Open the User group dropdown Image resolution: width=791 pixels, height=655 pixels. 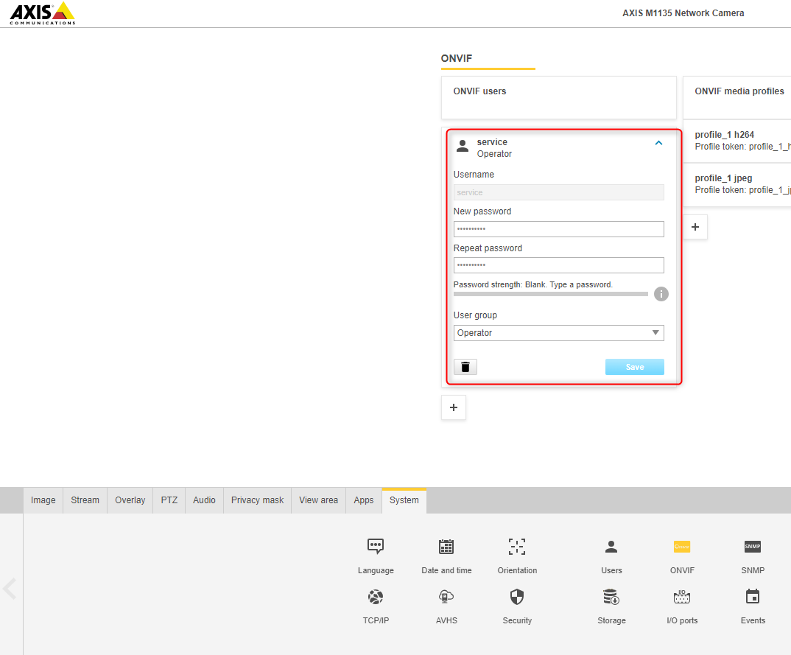pos(558,333)
